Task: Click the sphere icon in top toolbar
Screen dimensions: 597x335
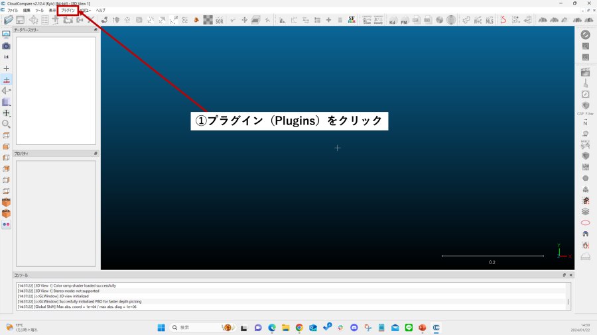Action: pyautogui.click(x=439, y=20)
